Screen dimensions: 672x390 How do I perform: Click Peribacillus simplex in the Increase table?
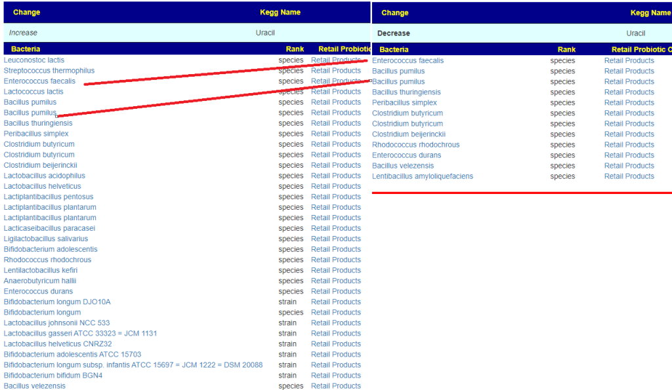(36, 134)
